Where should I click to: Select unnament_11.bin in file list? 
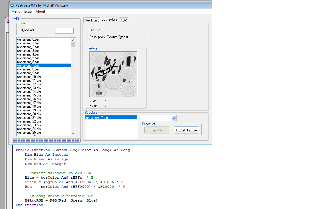[44, 80]
